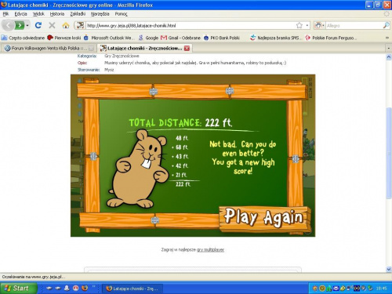The height and width of the screenshot is (294, 392).
Task: Open the address bar history dropdown
Action: coord(307,25)
